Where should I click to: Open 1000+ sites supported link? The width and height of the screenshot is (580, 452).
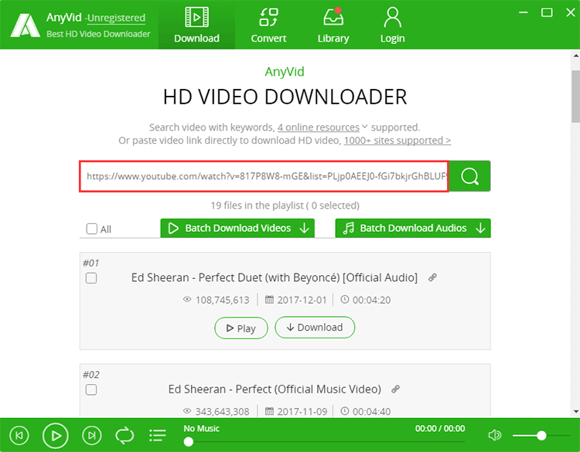[397, 141]
